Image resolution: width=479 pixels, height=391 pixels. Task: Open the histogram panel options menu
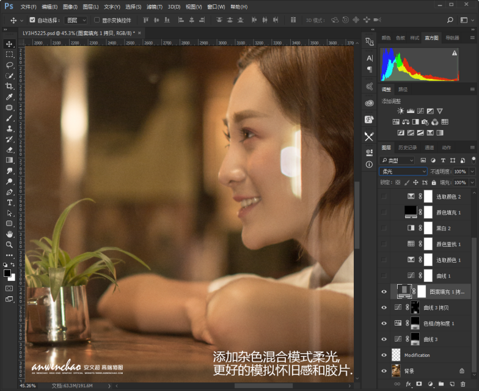(x=472, y=38)
